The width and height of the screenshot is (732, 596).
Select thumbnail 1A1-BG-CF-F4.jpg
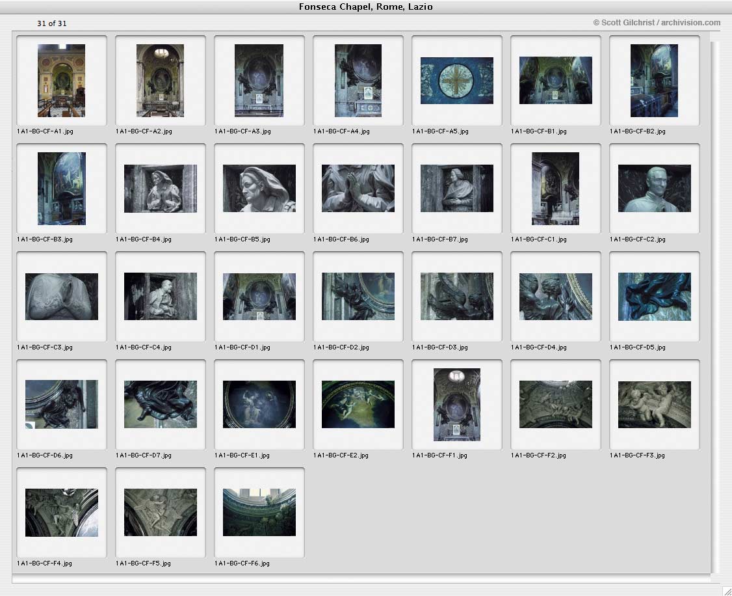pos(62,513)
